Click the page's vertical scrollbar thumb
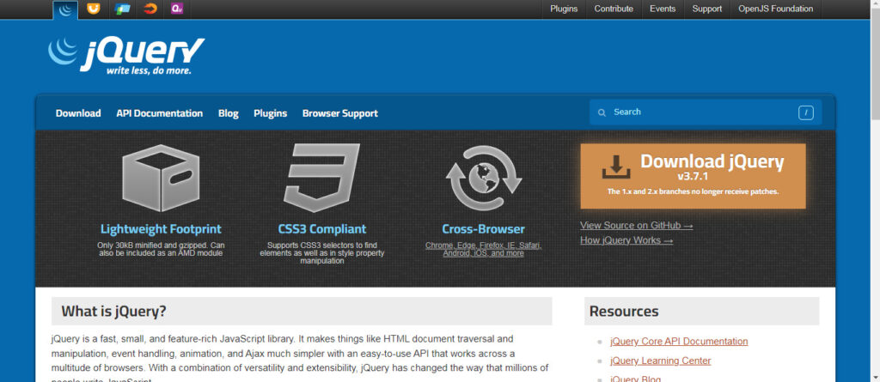Viewport: 880px width, 382px height. tap(876, 64)
